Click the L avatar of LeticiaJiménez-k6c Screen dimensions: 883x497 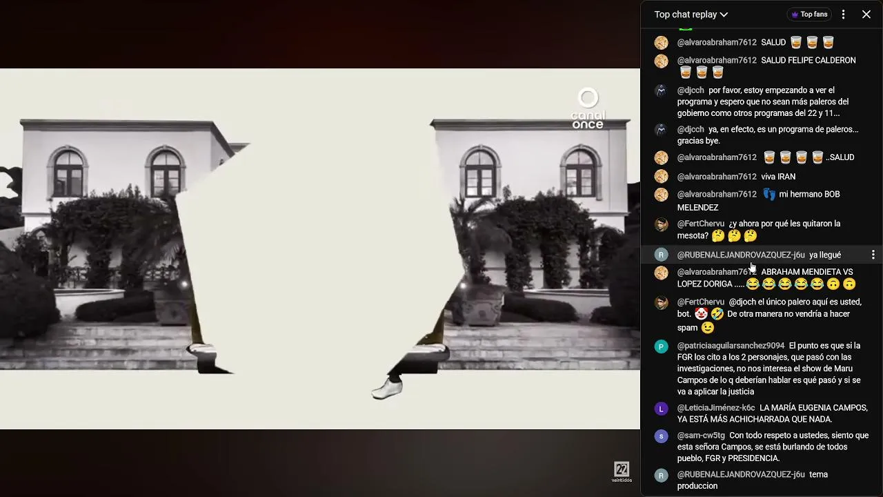pyautogui.click(x=661, y=409)
